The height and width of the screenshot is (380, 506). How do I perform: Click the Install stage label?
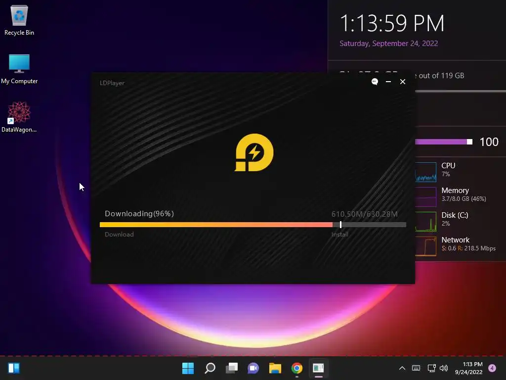339,234
